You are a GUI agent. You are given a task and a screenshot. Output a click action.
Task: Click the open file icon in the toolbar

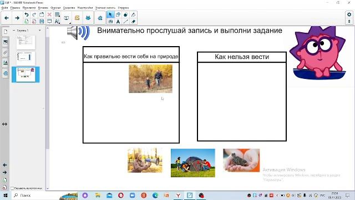pos(42,14)
